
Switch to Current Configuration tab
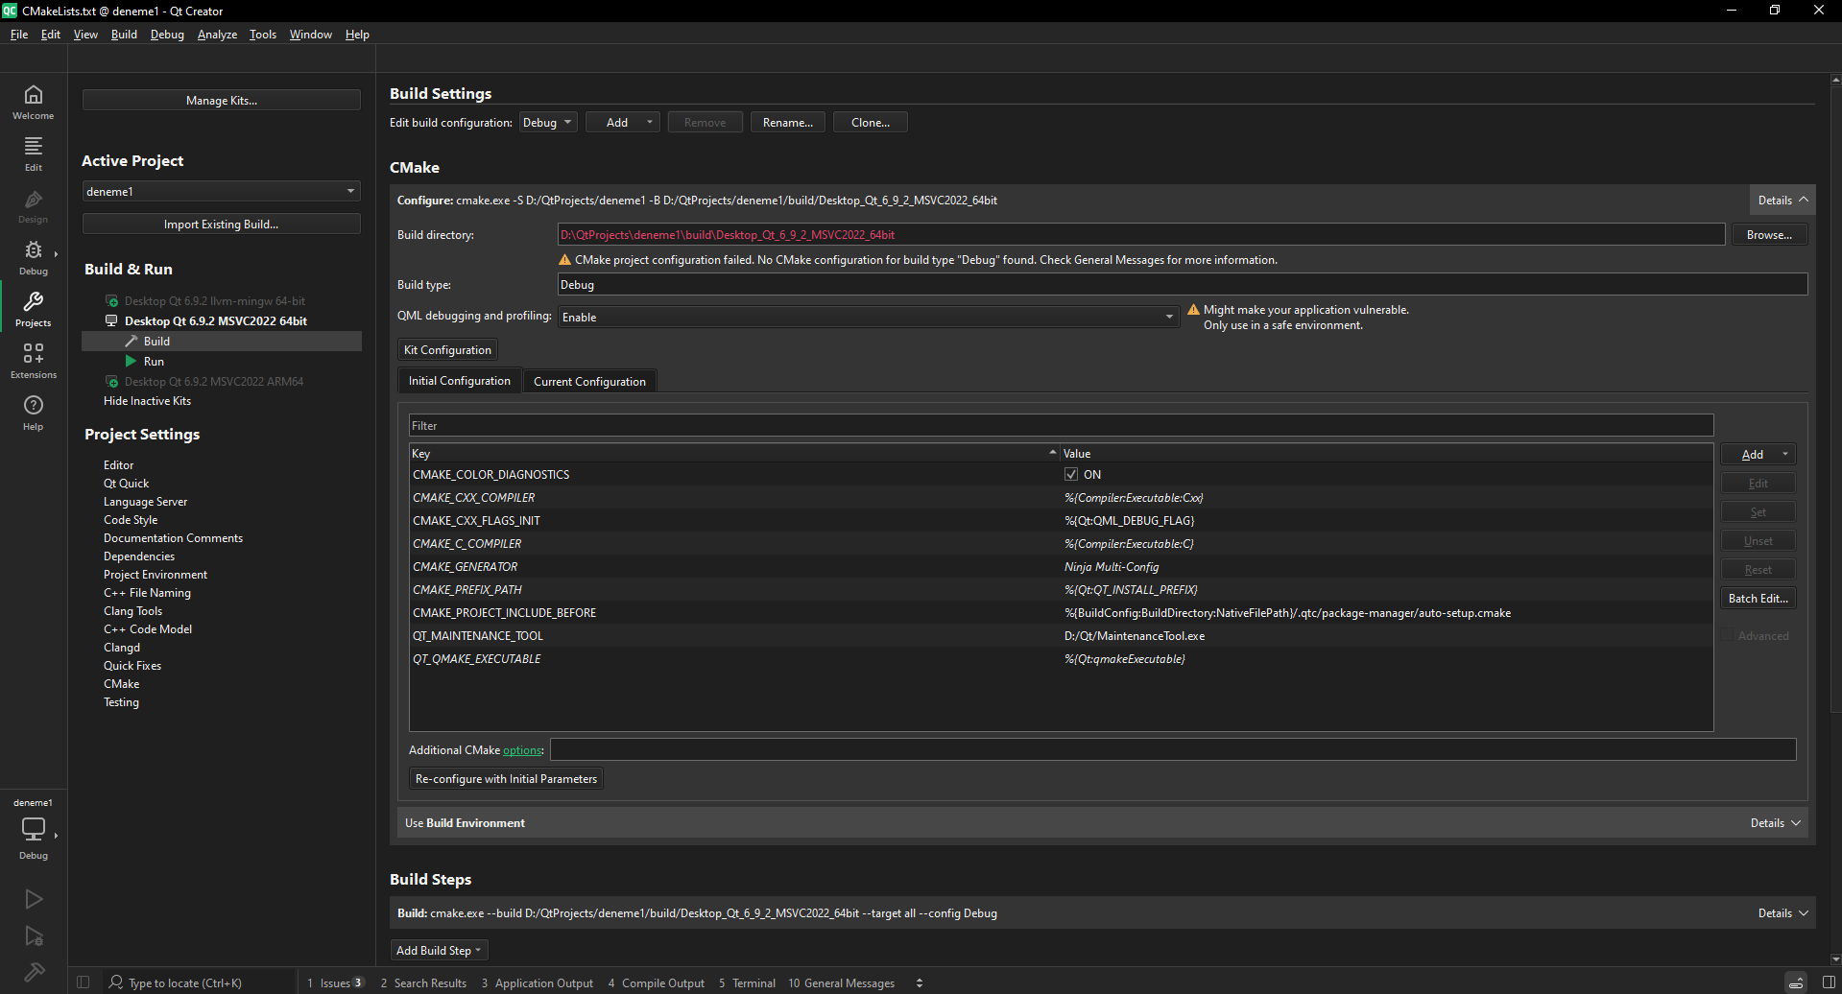589,382
